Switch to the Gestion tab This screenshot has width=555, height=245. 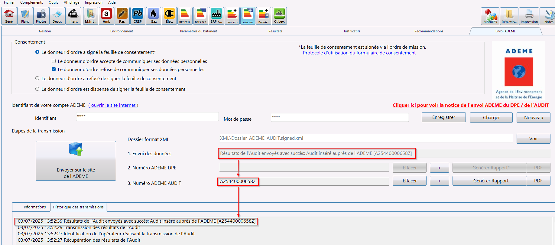coord(45,31)
